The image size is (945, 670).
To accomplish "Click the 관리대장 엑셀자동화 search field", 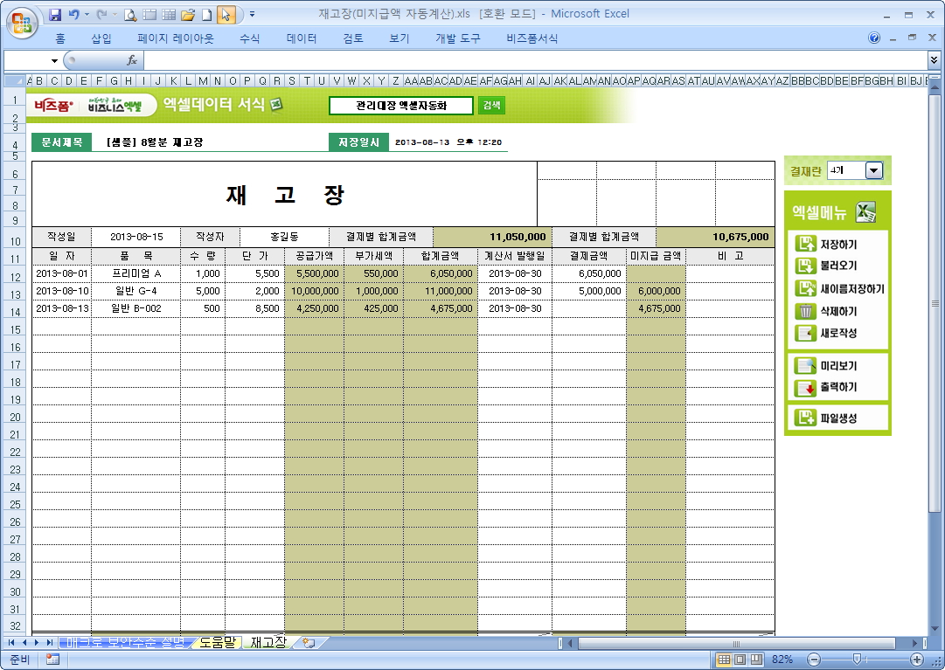I will [401, 106].
